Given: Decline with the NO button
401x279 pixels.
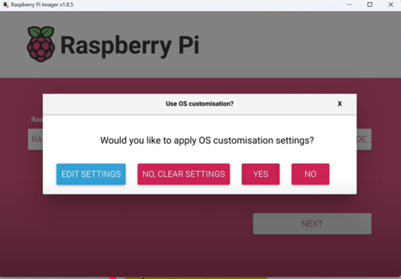Looking at the screenshot, I should point(310,174).
